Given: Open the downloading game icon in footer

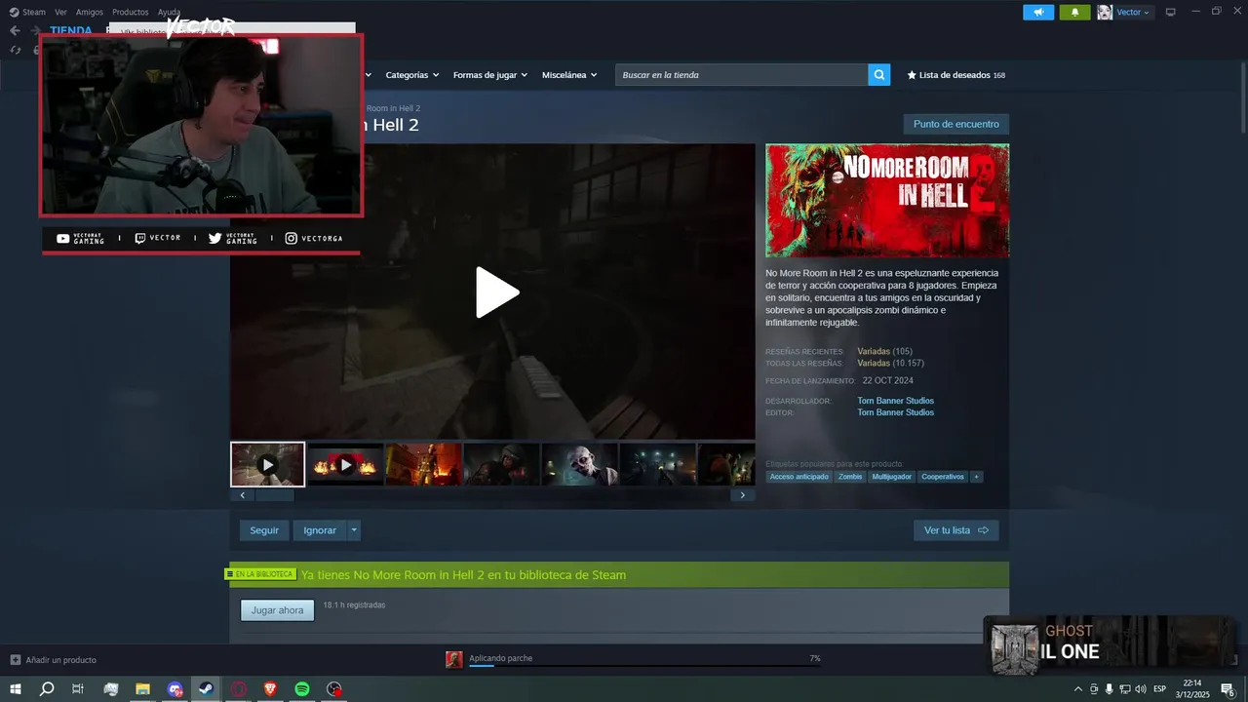Looking at the screenshot, I should coord(454,659).
